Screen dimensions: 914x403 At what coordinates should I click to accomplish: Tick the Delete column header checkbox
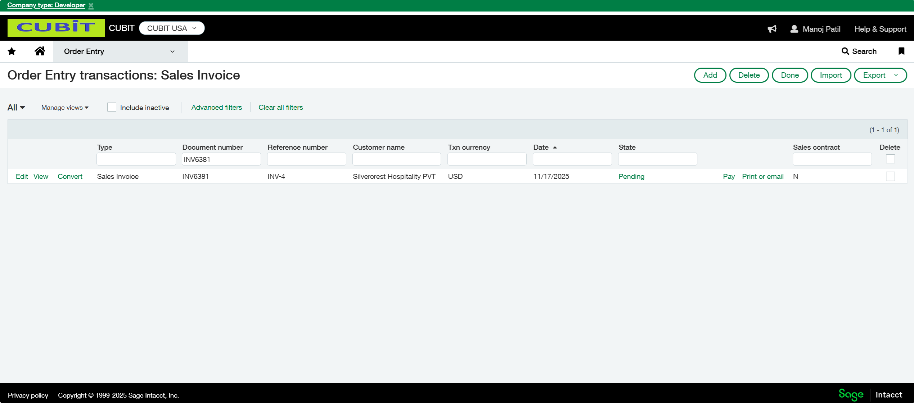[890, 159]
